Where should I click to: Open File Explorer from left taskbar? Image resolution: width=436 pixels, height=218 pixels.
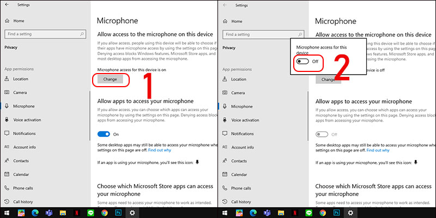click(63, 213)
